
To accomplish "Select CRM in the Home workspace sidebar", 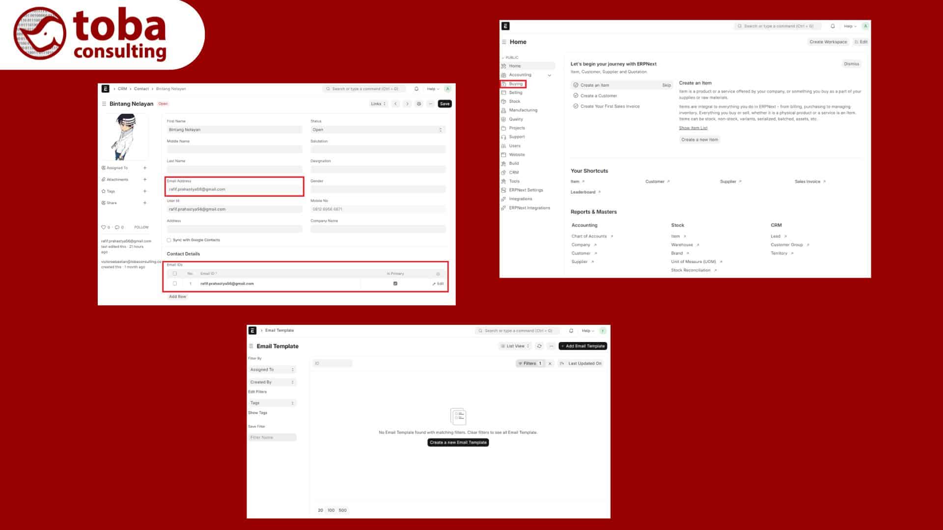I will pos(514,172).
